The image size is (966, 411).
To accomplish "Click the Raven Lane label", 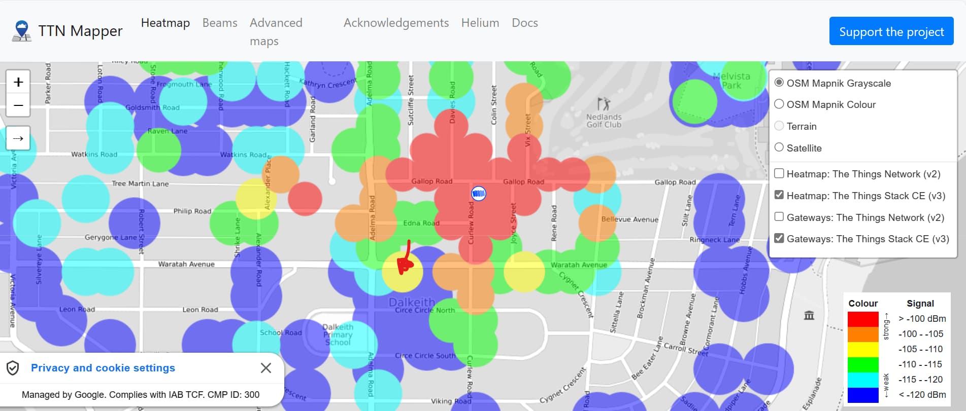I will pos(168,131).
